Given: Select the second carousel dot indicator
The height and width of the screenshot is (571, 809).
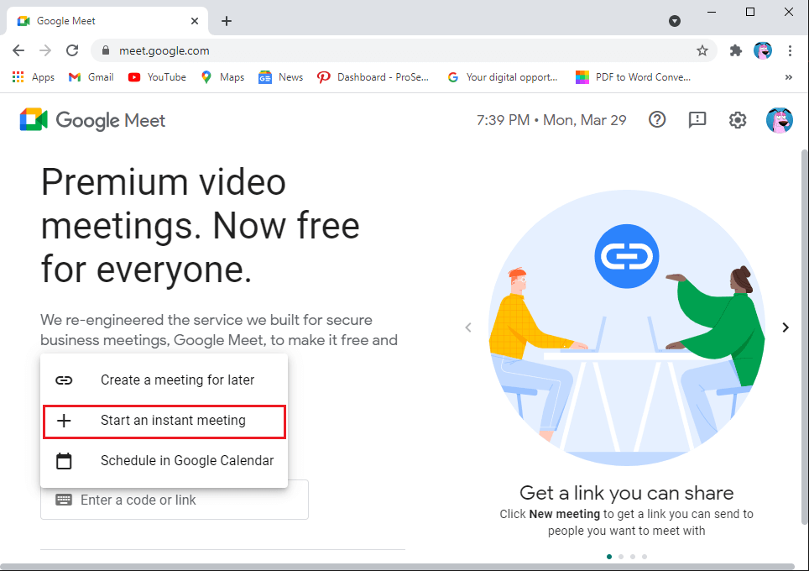Looking at the screenshot, I should point(621,556).
